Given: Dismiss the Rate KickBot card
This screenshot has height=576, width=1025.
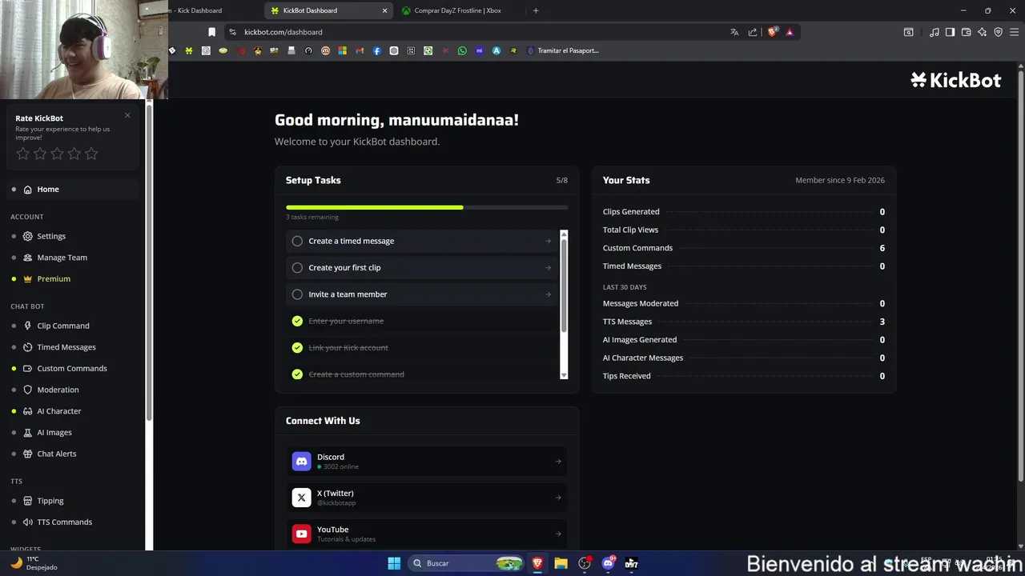Looking at the screenshot, I should pos(127,115).
